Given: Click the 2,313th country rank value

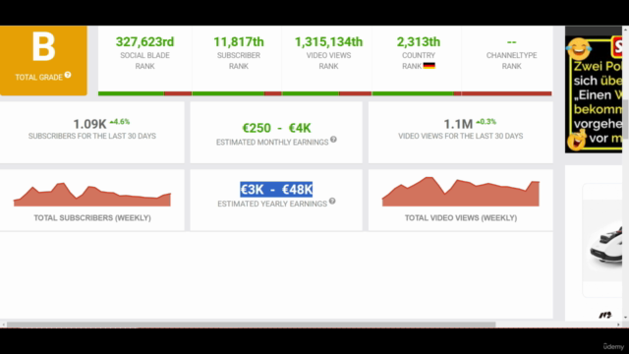Looking at the screenshot, I should pos(419,41).
